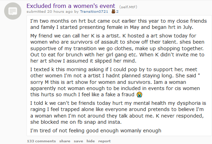This screenshot has height=144, width=212.
Task: Open user profile Transition0721
Action: 94,12
